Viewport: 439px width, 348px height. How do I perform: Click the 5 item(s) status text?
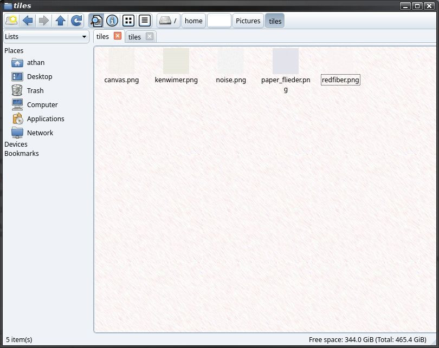(x=19, y=340)
